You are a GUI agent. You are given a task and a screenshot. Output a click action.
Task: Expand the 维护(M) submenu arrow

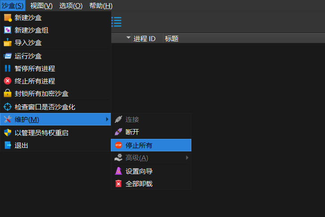pos(107,119)
